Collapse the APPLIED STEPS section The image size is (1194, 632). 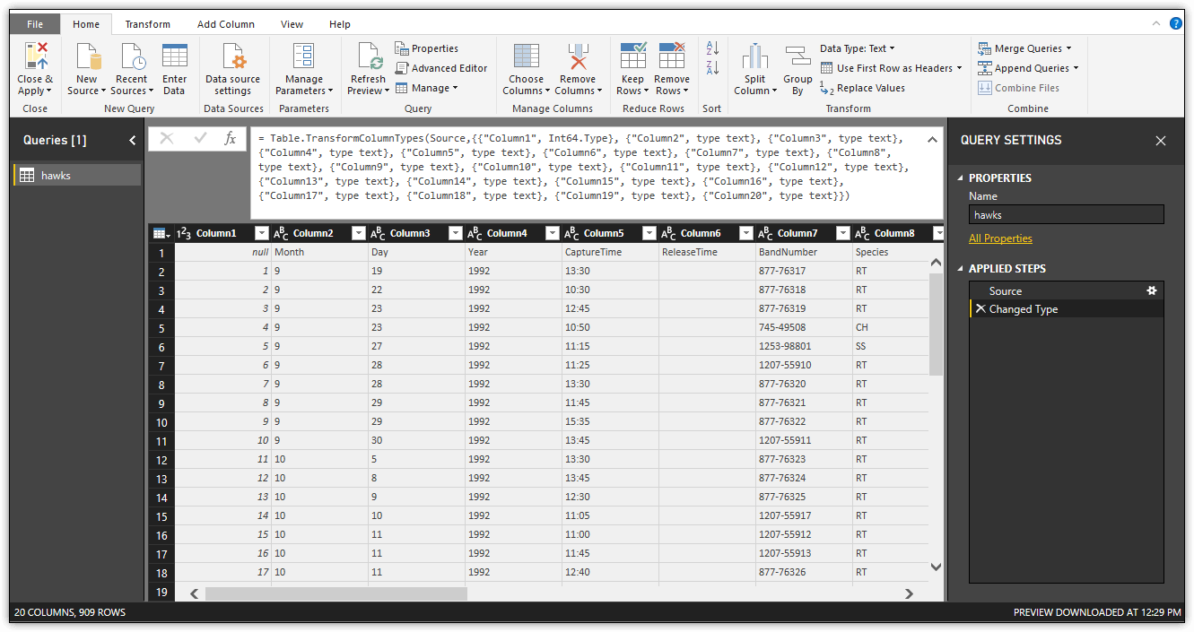click(x=961, y=268)
